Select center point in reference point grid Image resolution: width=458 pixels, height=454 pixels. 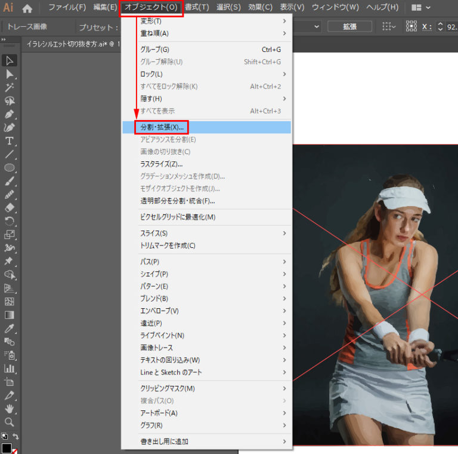pyautogui.click(x=411, y=27)
